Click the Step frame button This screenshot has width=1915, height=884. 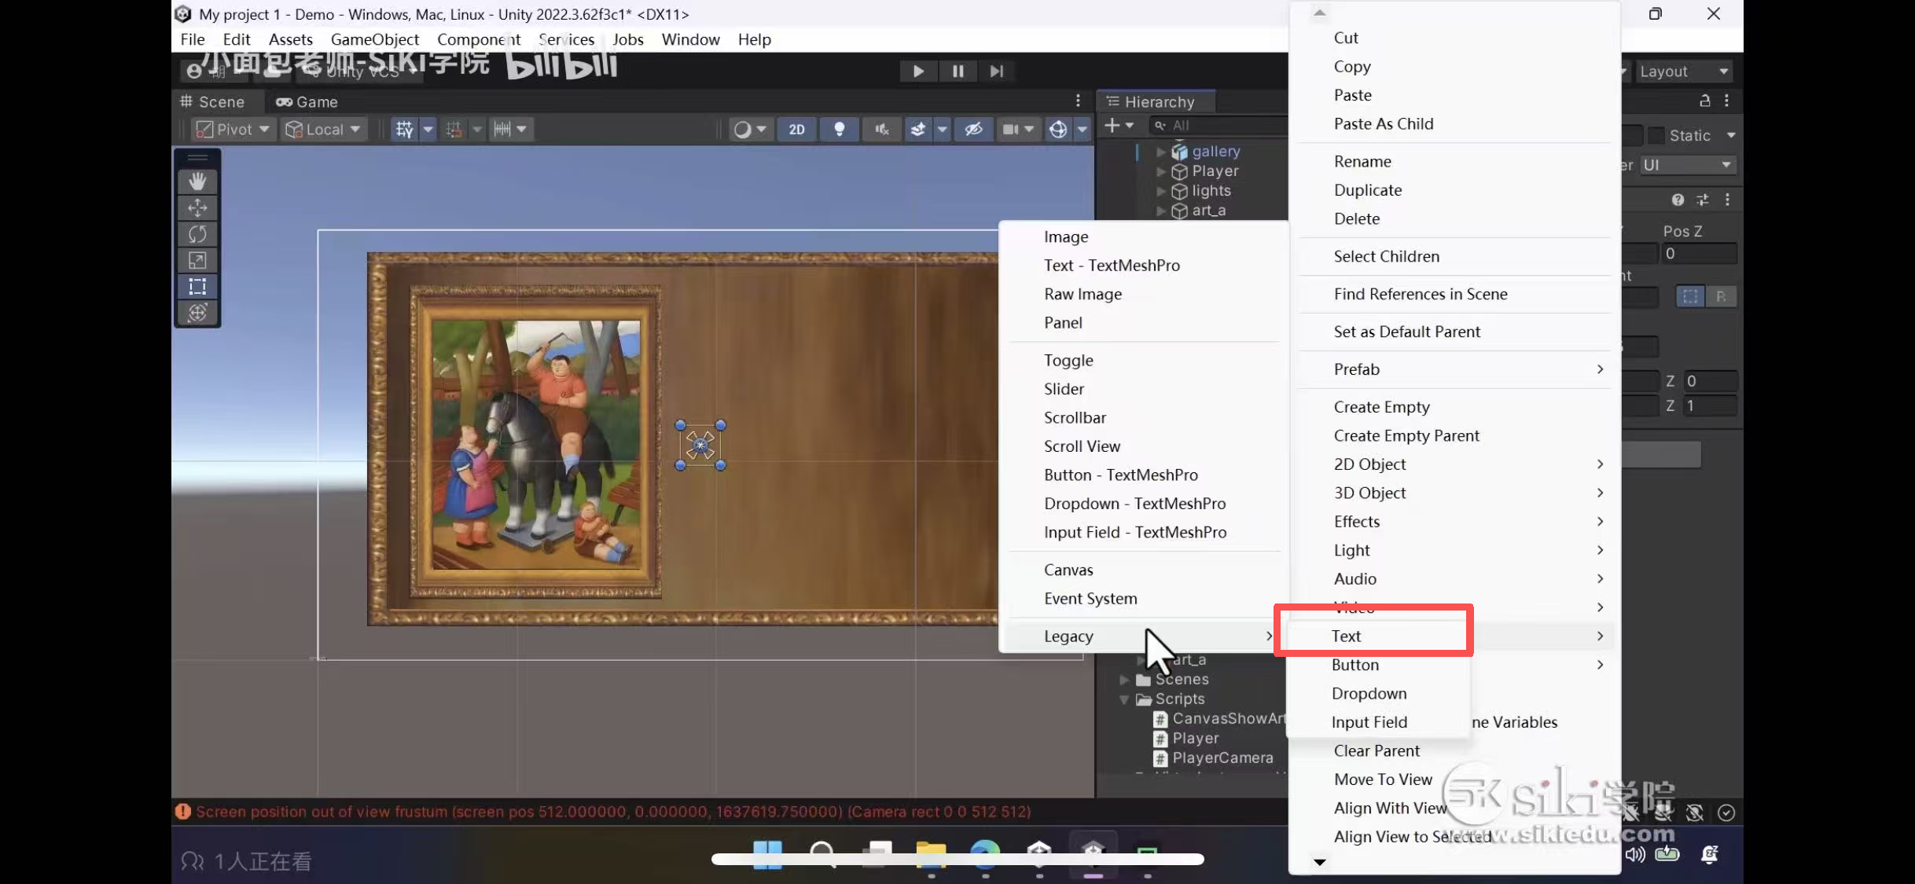point(997,72)
